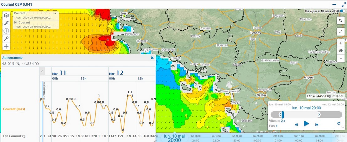
Task: Close the Atmogramme panel
Action: (152, 58)
